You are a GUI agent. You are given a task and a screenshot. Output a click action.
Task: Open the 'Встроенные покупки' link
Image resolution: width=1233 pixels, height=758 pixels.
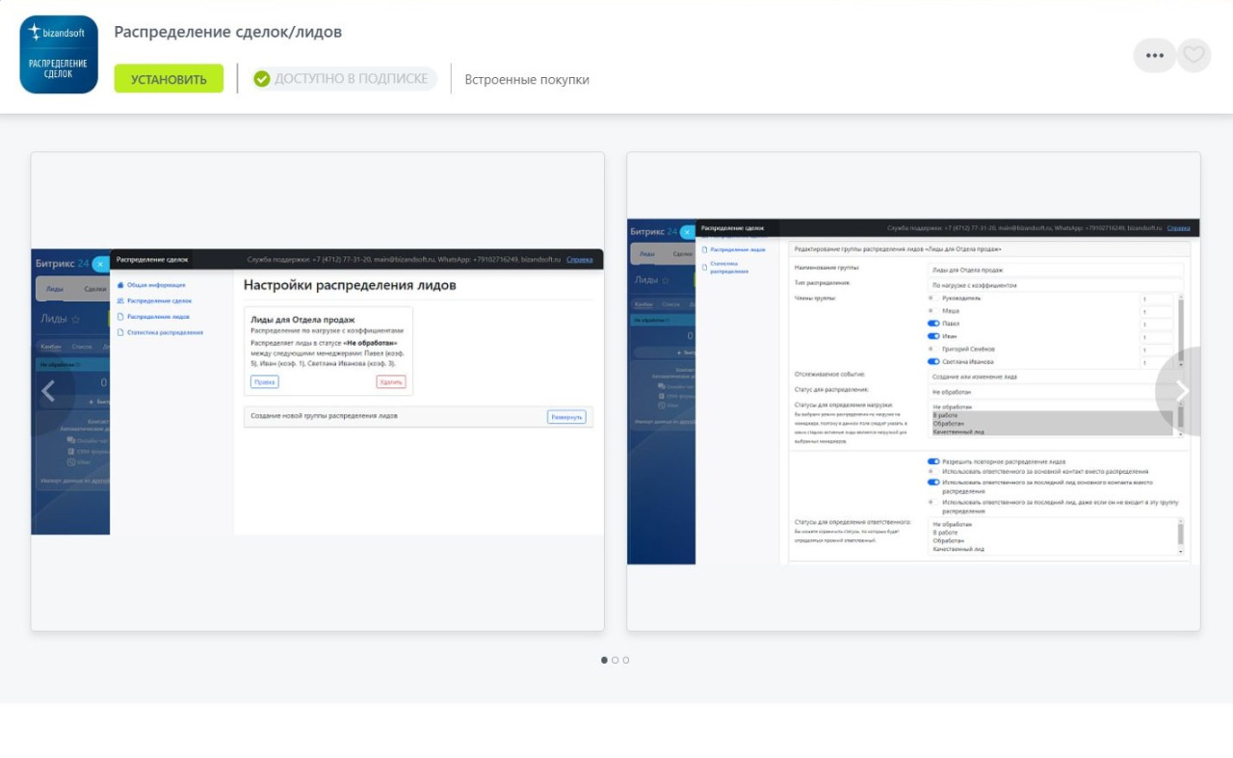tap(527, 80)
